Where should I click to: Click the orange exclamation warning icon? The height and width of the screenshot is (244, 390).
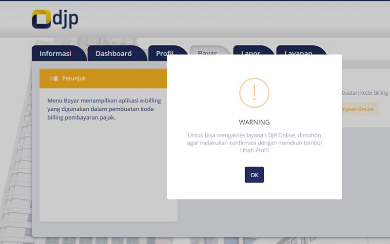pos(254,93)
